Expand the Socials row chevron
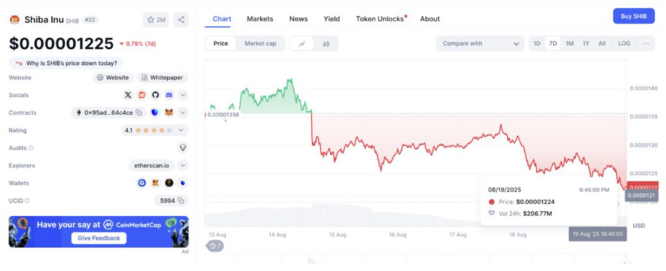 (183, 95)
